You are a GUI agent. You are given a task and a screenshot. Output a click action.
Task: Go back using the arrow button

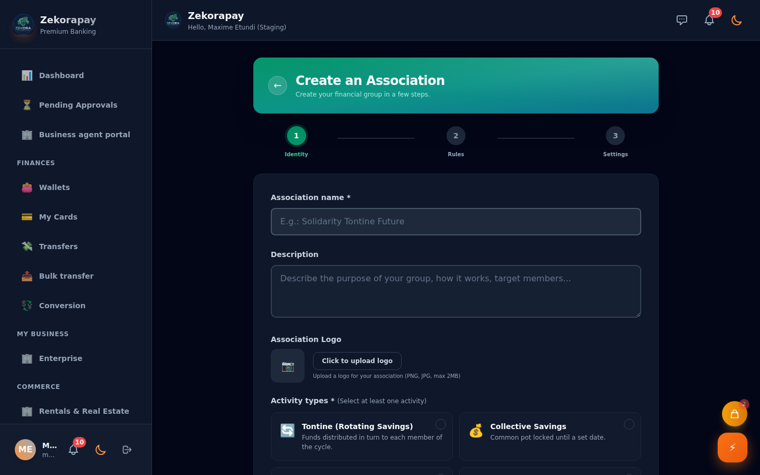278,85
